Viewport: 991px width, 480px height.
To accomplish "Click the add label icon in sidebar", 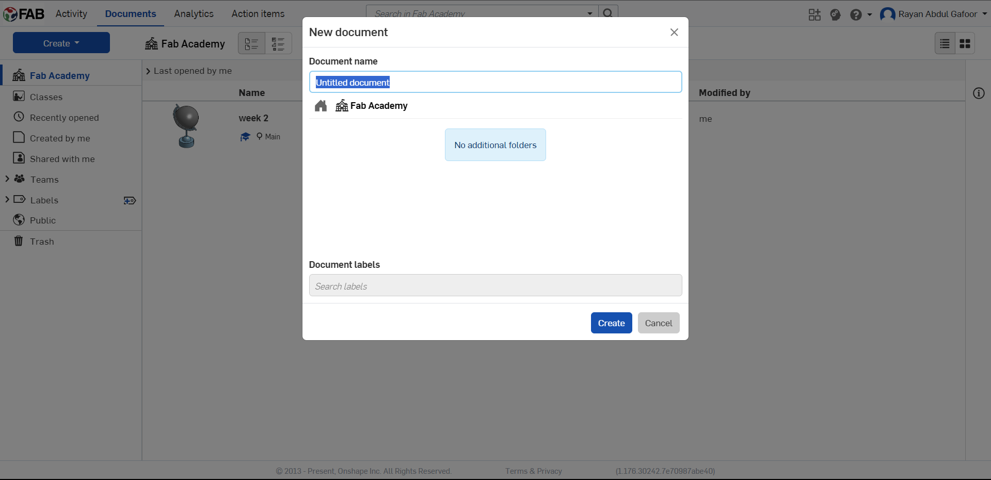I will [x=130, y=200].
